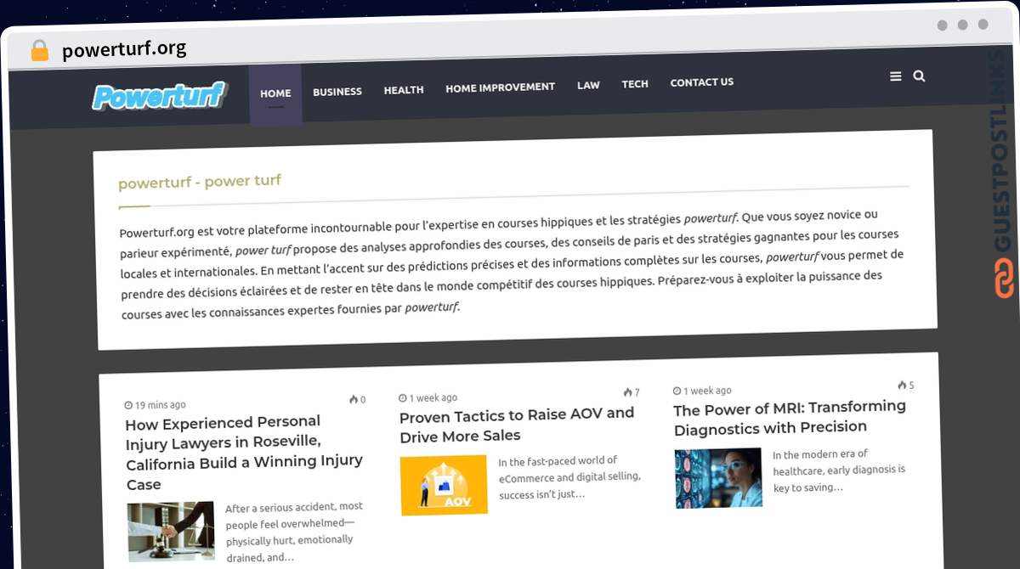
Task: Select the Tech menu item
Action: point(635,84)
